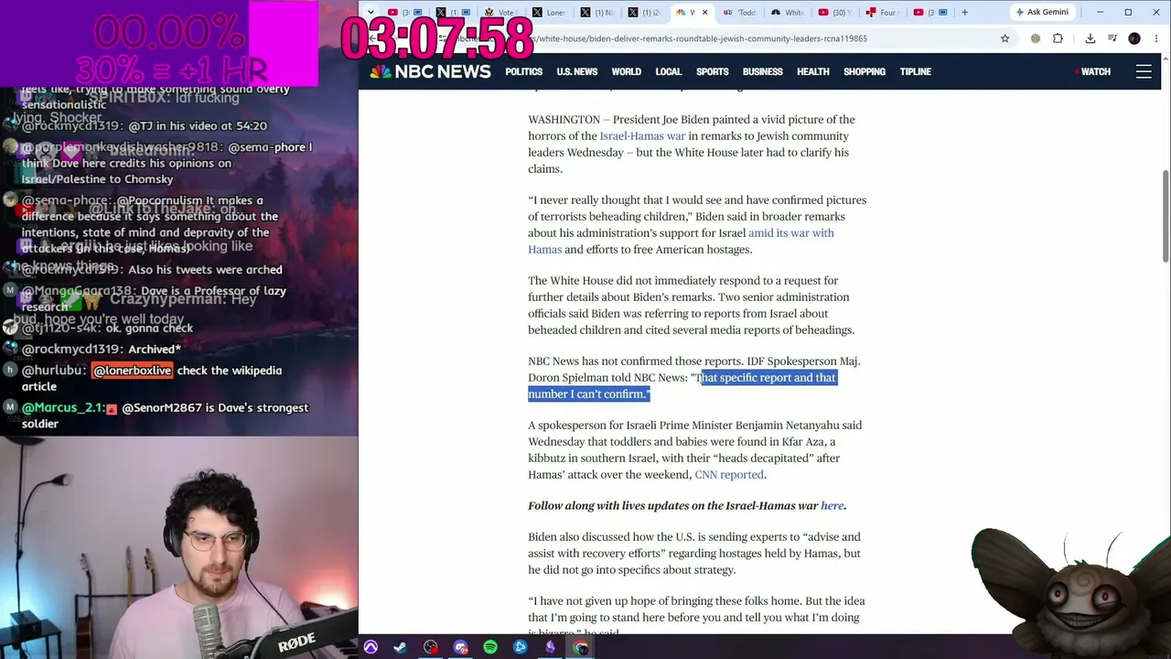Switch to the Four tab
The width and height of the screenshot is (1171, 659).
coord(882,12)
